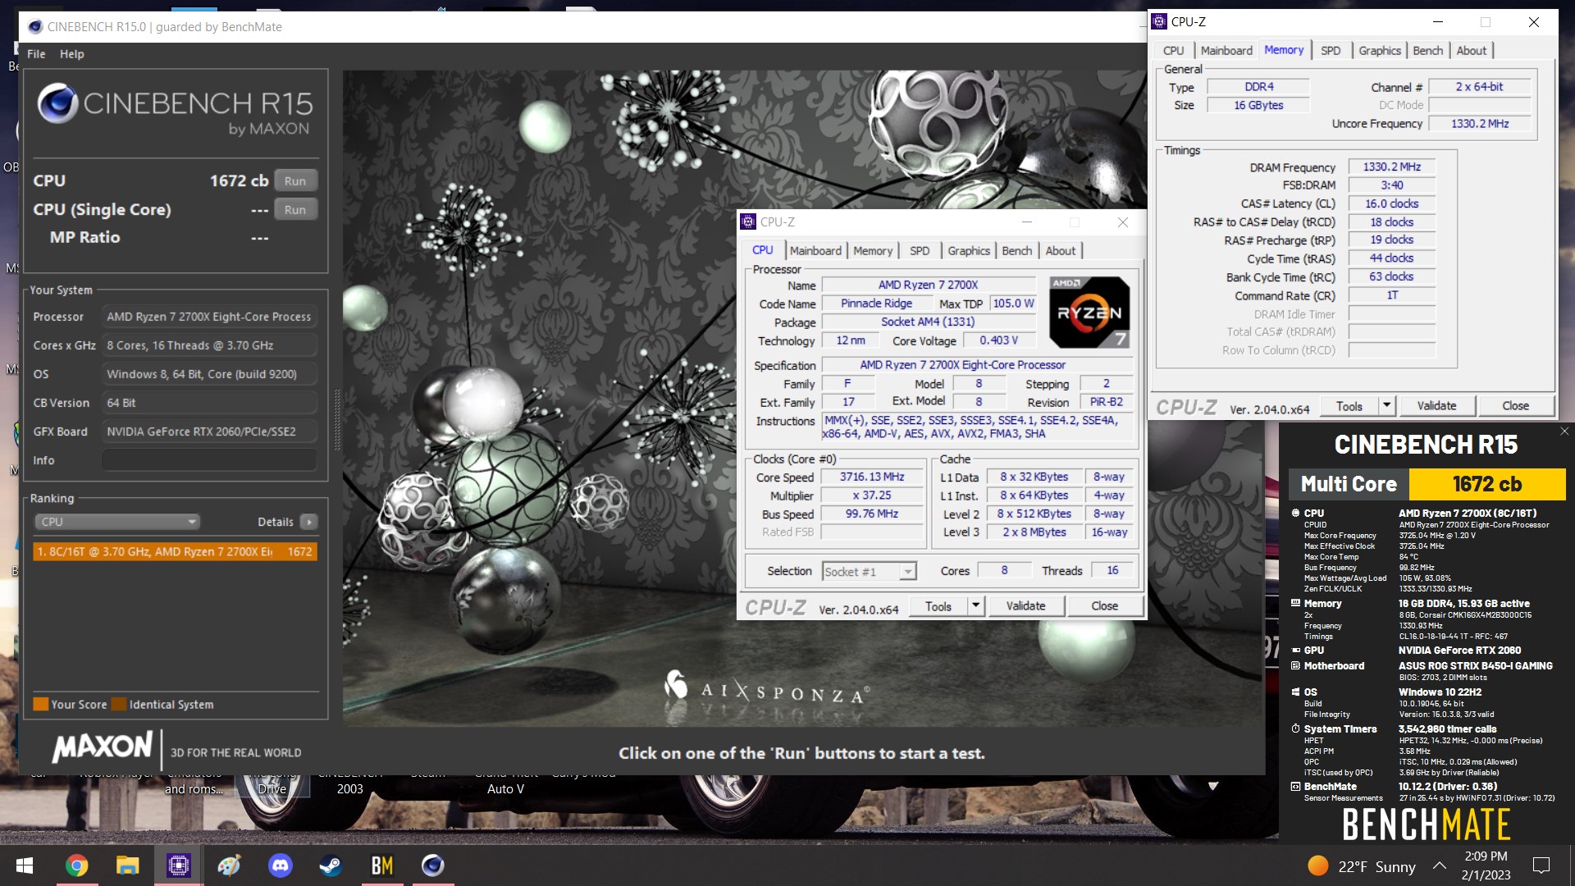Screen dimensions: 1575x886
Task: Click Close button in Memory CPU-Z window
Action: (x=1515, y=406)
